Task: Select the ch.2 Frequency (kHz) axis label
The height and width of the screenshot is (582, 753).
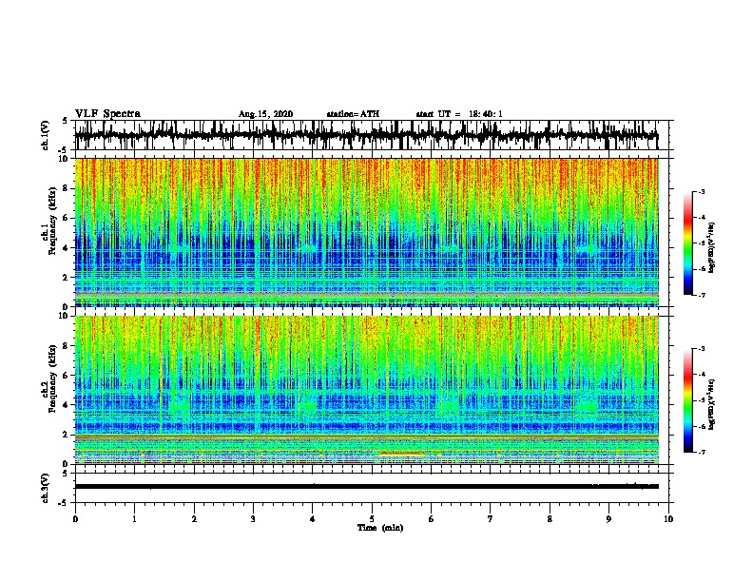Action: (x=53, y=378)
